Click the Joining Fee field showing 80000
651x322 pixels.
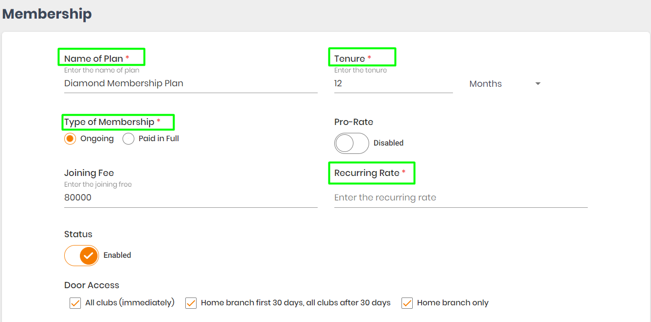[191, 198]
